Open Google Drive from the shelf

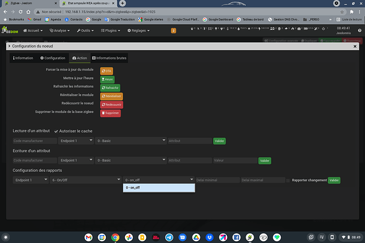196,237
